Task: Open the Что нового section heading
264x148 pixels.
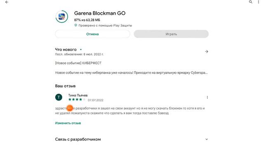Action: pos(66,49)
